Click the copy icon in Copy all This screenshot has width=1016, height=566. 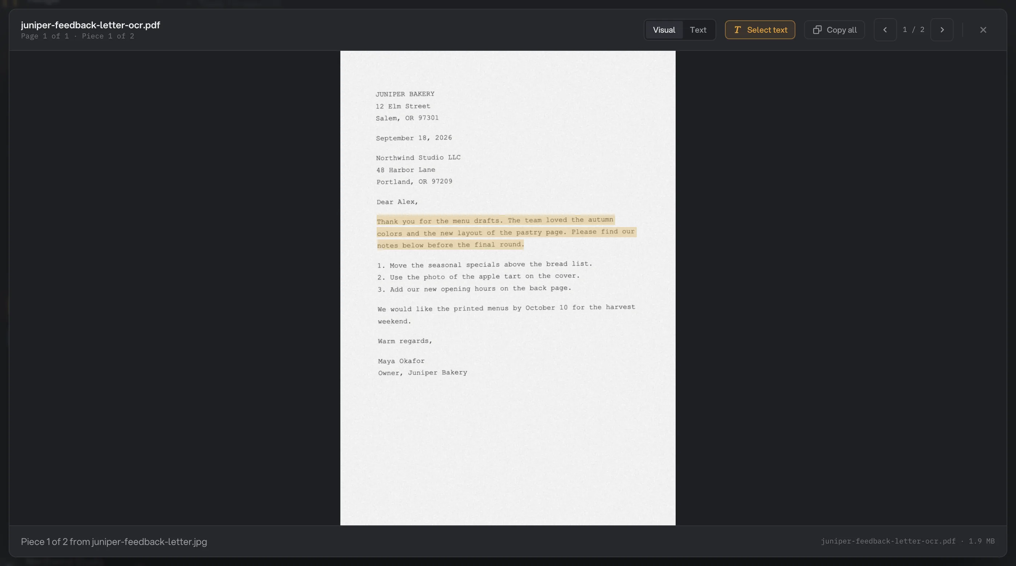click(x=817, y=30)
